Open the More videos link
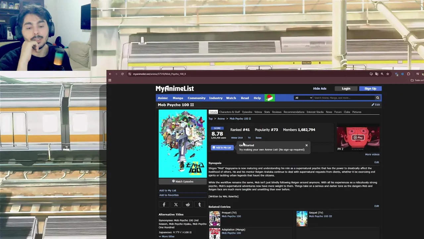This screenshot has width=424, height=239. click(372, 154)
